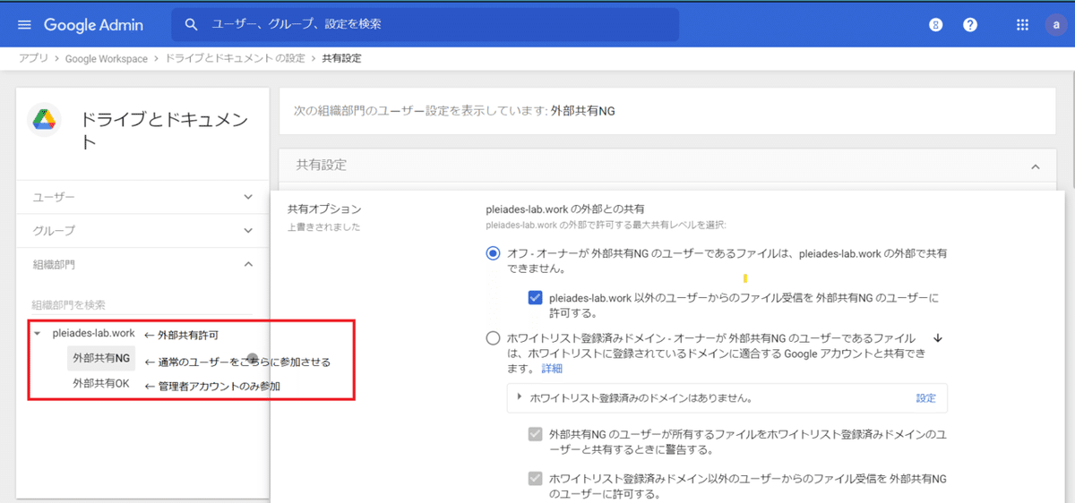Collapse the pleiades-lab.work tree arrow

pyautogui.click(x=38, y=334)
